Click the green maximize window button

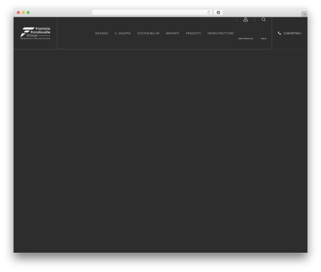click(x=28, y=12)
